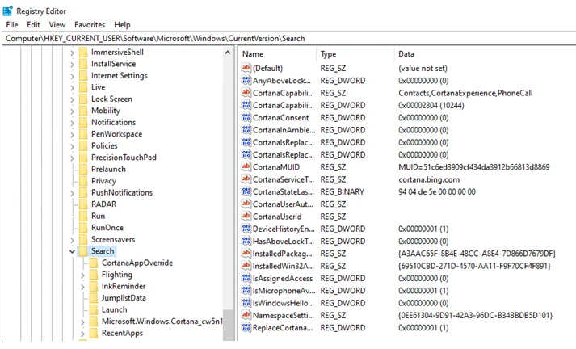The width and height of the screenshot is (576, 349).
Task: Expand the Flighting subkey
Action: tap(82, 275)
